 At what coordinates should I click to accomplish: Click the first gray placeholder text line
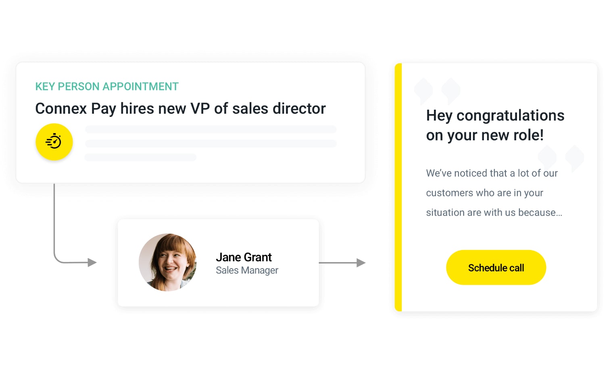(x=211, y=129)
